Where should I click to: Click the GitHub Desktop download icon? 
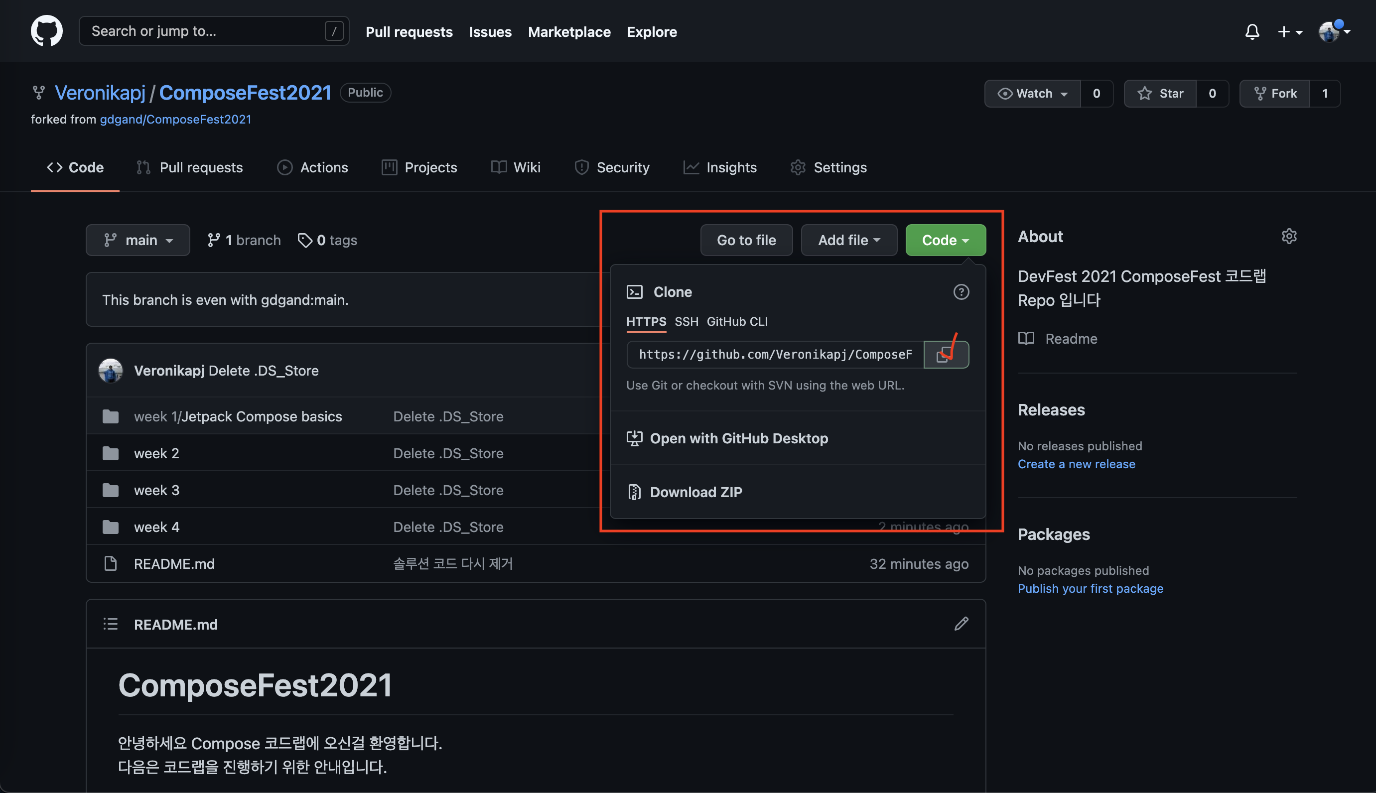tap(634, 438)
